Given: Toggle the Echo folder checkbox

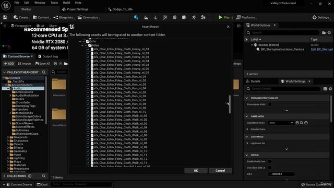Looking at the screenshot, I should pyautogui.click(x=83, y=41).
